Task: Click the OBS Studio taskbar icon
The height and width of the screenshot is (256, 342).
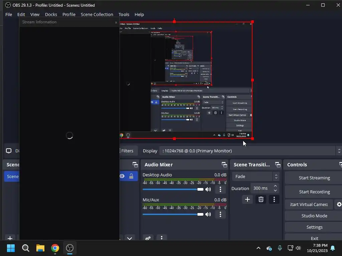Action: coord(70,248)
